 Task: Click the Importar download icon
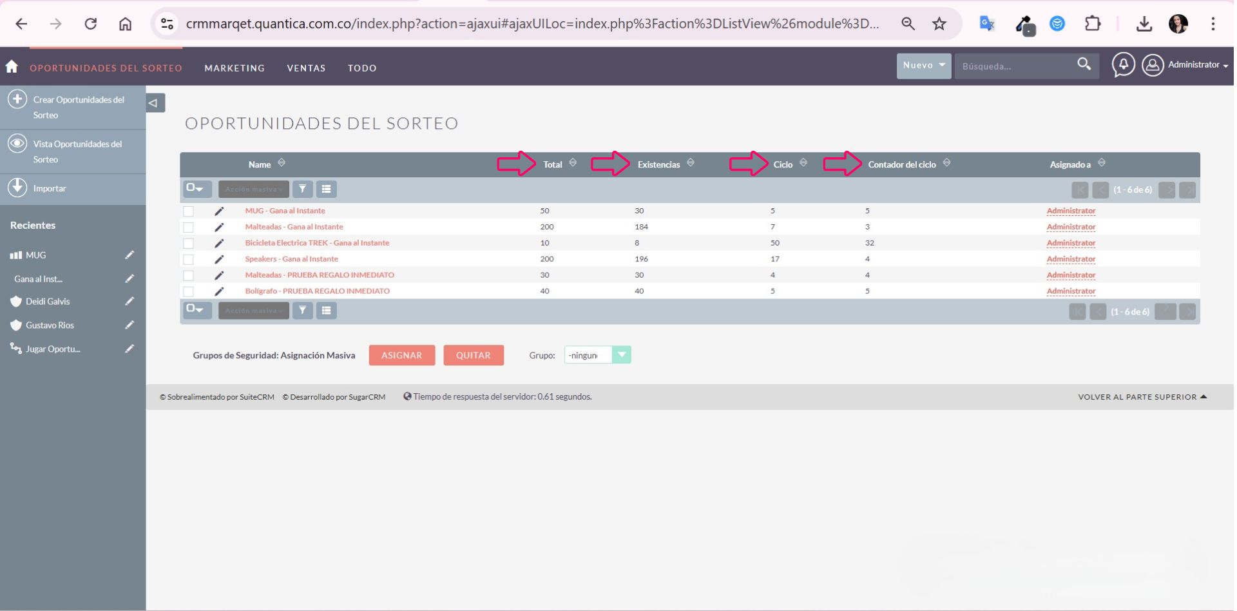point(17,188)
